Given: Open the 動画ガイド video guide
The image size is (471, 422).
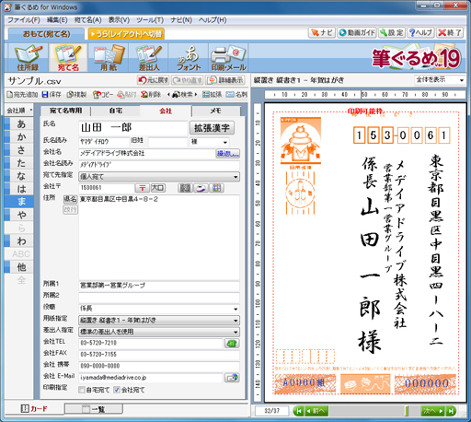Looking at the screenshot, I should coord(357,32).
